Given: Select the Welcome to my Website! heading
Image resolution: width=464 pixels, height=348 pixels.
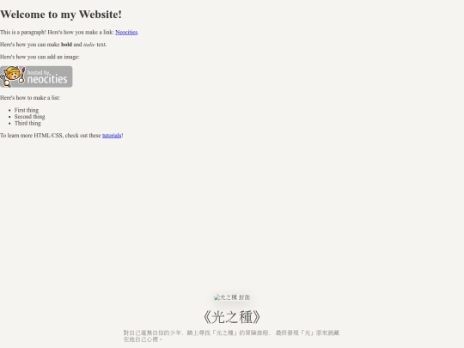Looking at the screenshot, I should point(61,15).
